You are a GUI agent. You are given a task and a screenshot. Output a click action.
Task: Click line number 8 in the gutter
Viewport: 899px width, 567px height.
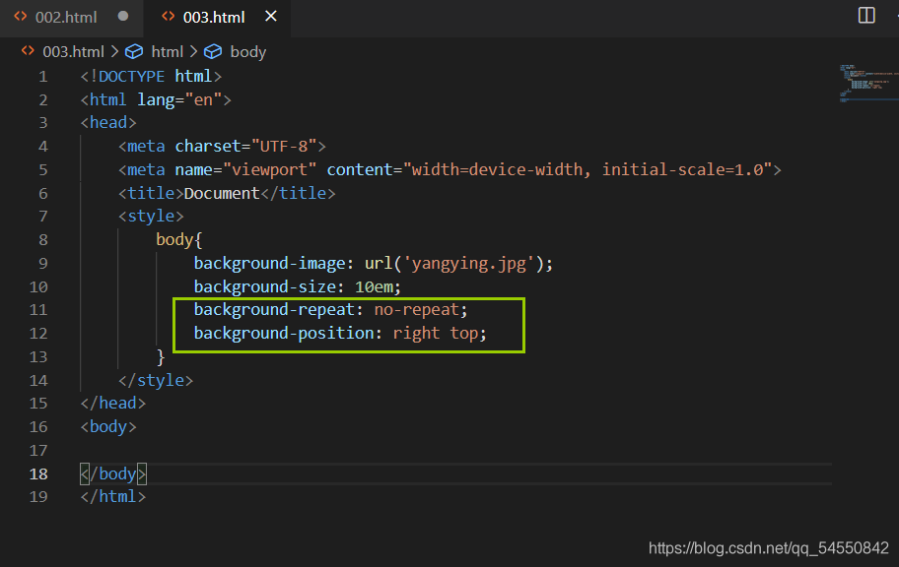click(x=43, y=240)
